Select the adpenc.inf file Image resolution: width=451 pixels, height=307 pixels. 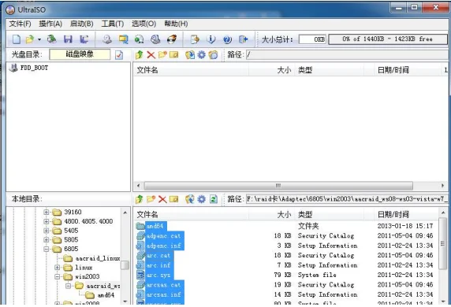click(163, 246)
